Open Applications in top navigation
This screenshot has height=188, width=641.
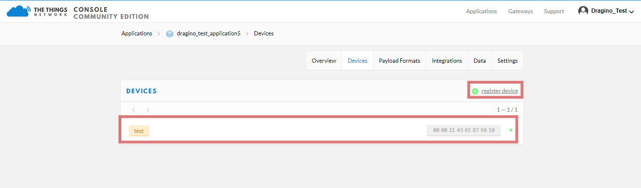point(481,11)
